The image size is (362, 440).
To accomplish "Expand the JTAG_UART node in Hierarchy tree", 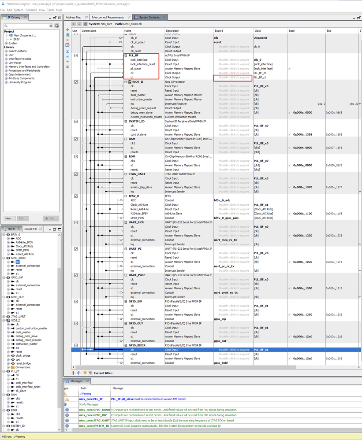I will [x=4, y=317].
